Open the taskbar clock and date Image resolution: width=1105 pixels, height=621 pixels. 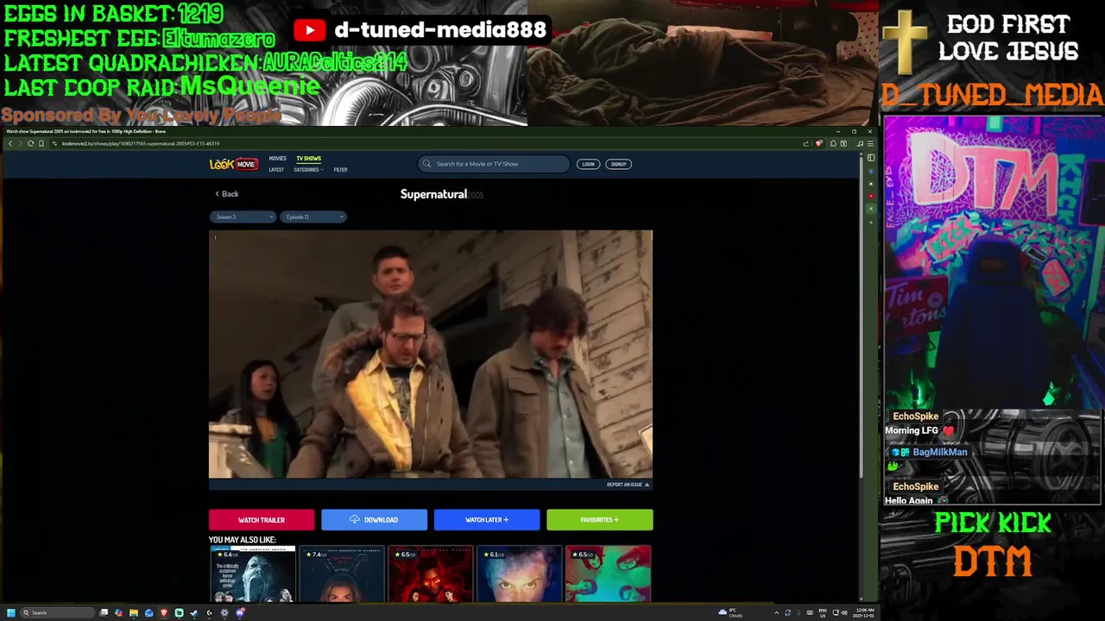pos(863,613)
